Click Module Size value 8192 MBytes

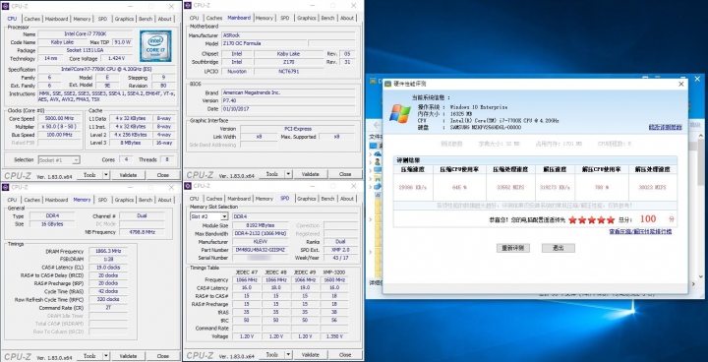pos(260,225)
